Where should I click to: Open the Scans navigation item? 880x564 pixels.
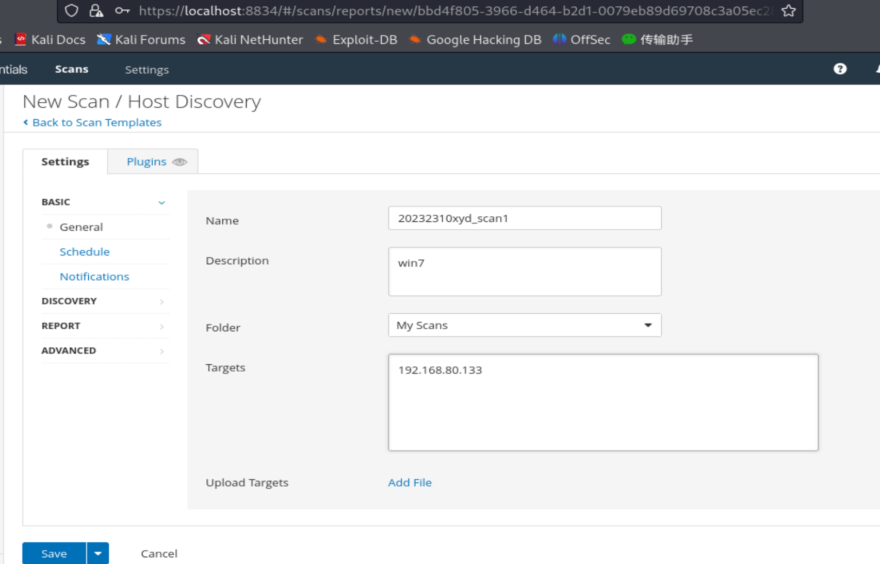pyautogui.click(x=72, y=69)
